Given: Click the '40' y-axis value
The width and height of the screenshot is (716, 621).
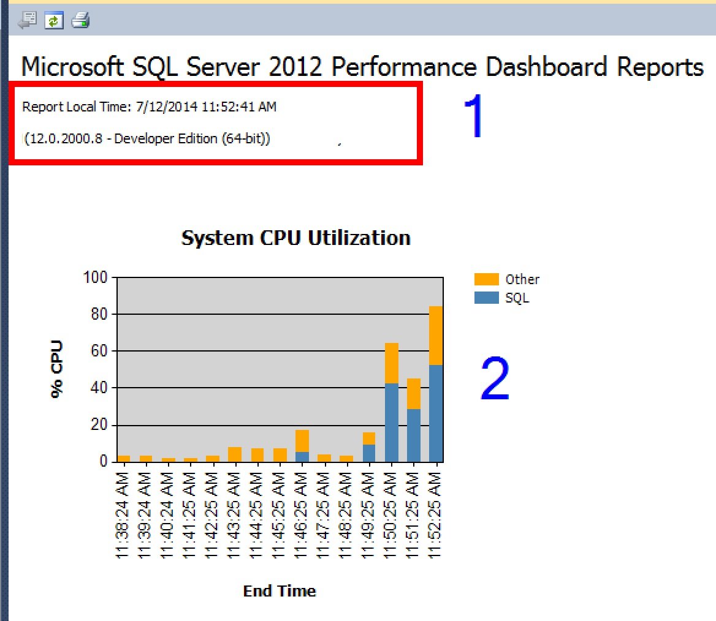Looking at the screenshot, I should coord(99,388).
